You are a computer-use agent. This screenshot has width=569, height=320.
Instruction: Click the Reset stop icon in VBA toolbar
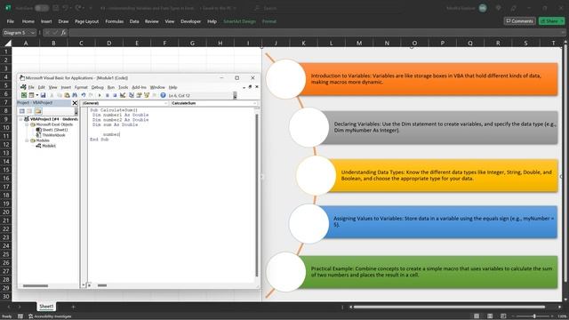[x=115, y=95]
